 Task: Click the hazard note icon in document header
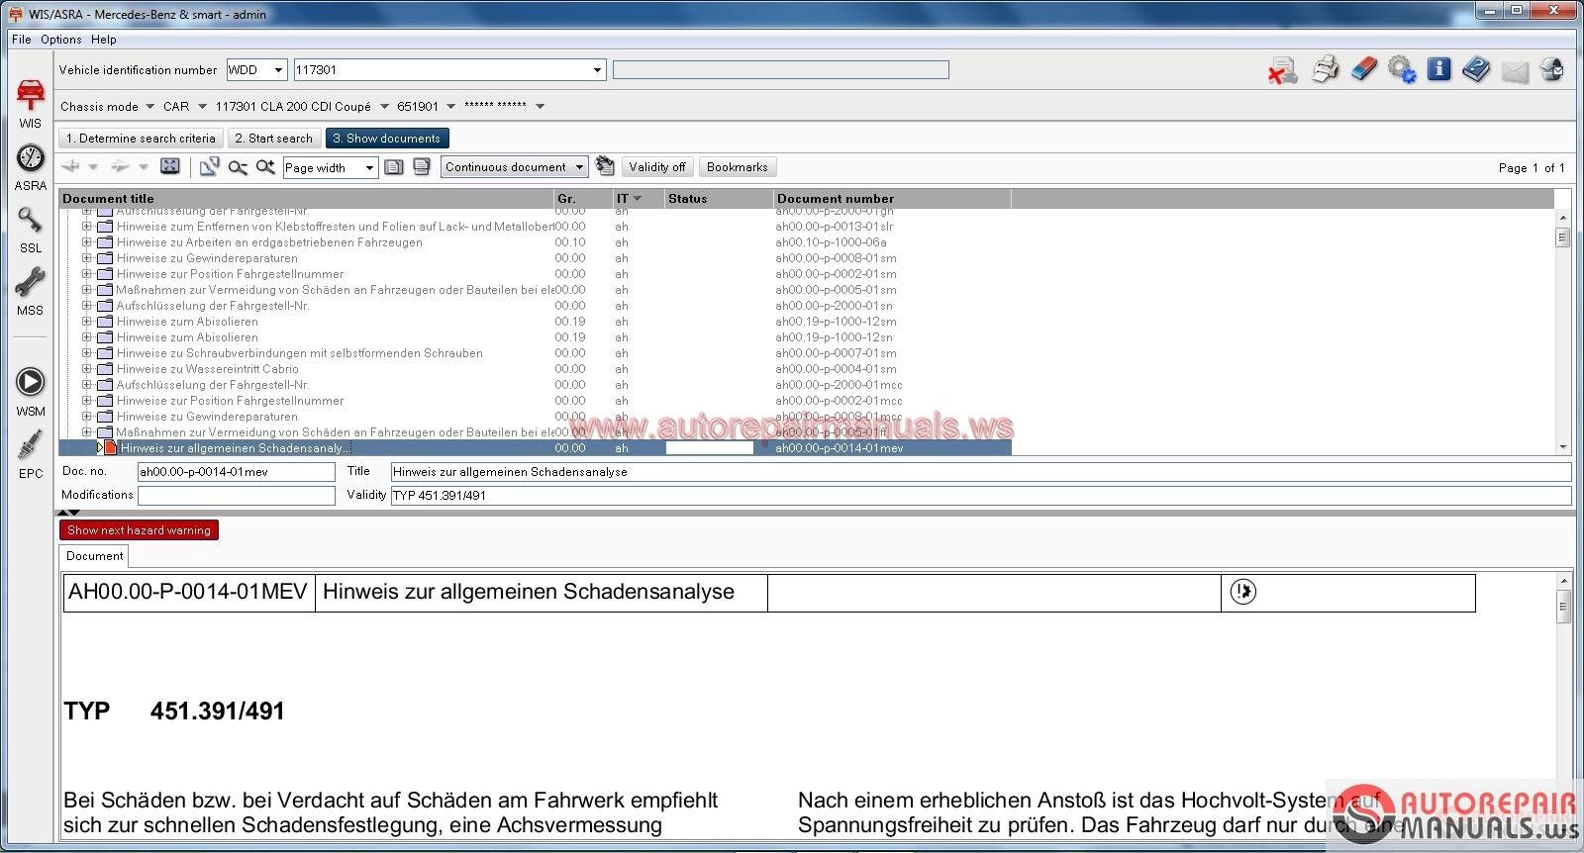pyautogui.click(x=1243, y=592)
